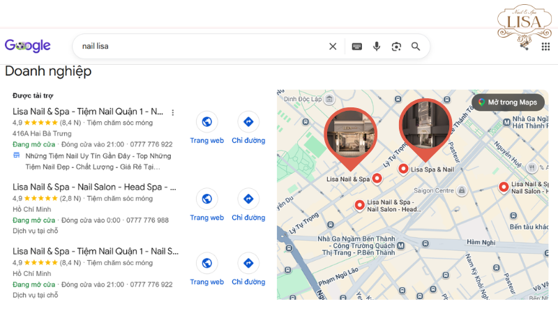Submit search with the magnifier icon

point(416,46)
